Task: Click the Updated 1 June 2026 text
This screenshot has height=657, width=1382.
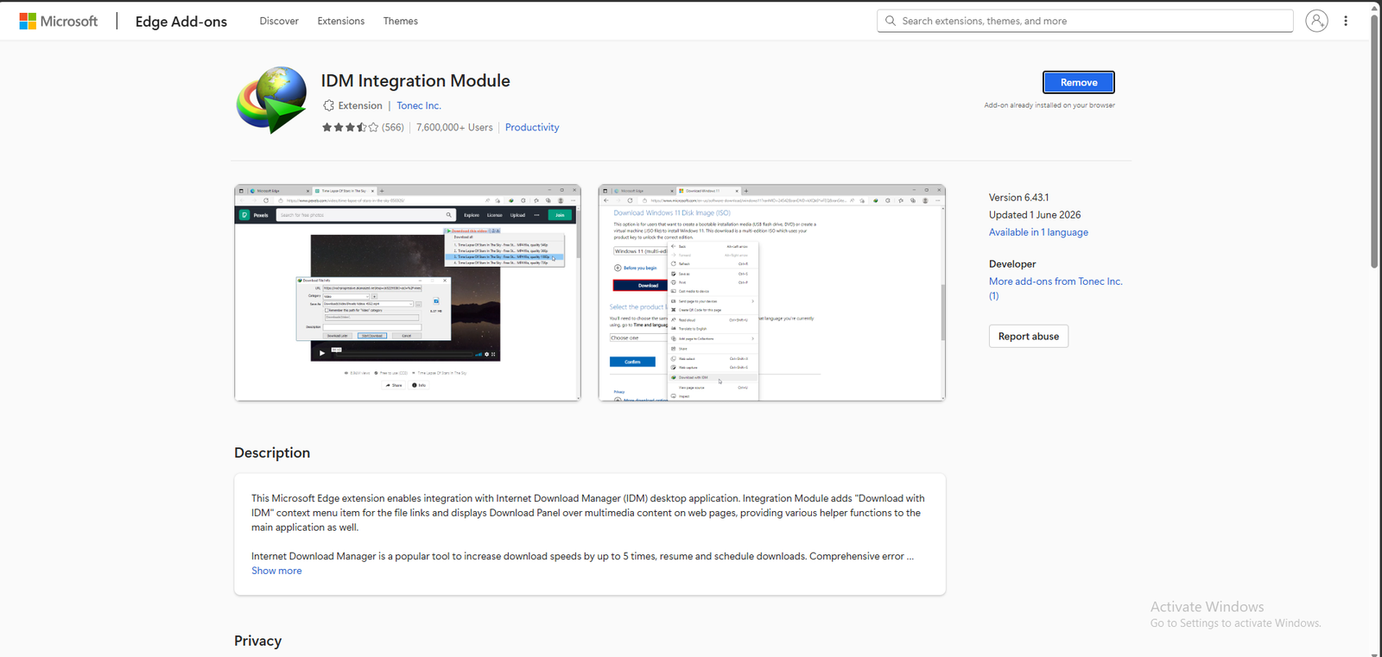Action: (1035, 215)
